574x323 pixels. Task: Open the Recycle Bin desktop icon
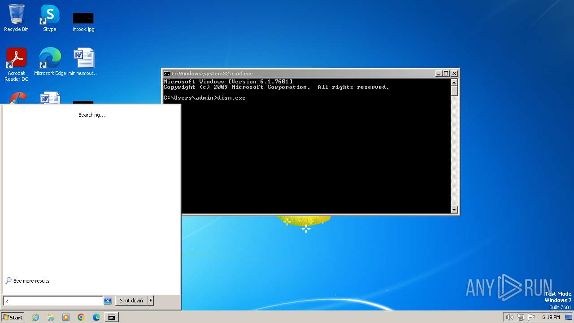click(16, 18)
